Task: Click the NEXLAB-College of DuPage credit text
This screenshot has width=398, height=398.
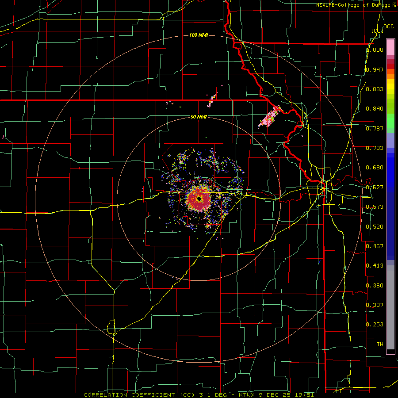Action: click(x=356, y=5)
